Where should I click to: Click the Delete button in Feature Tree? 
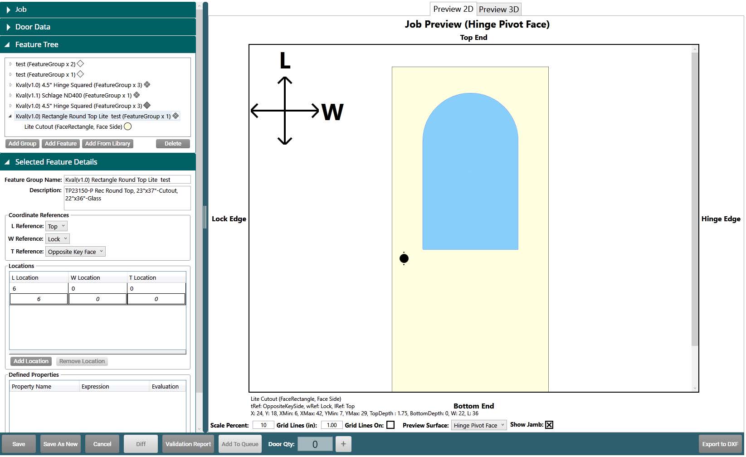173,144
